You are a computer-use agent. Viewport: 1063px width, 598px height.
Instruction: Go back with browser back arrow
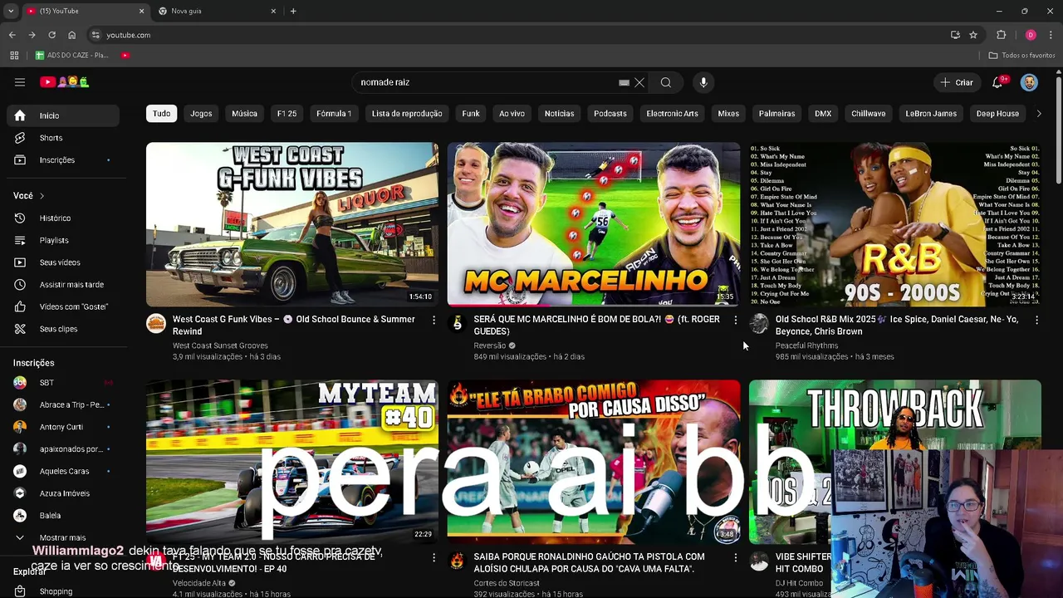coord(12,35)
